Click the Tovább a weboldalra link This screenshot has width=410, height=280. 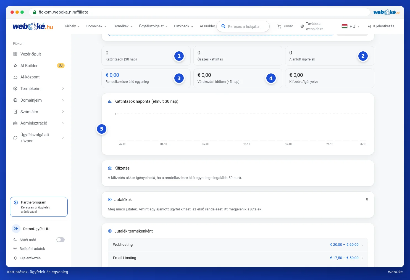(x=315, y=26)
